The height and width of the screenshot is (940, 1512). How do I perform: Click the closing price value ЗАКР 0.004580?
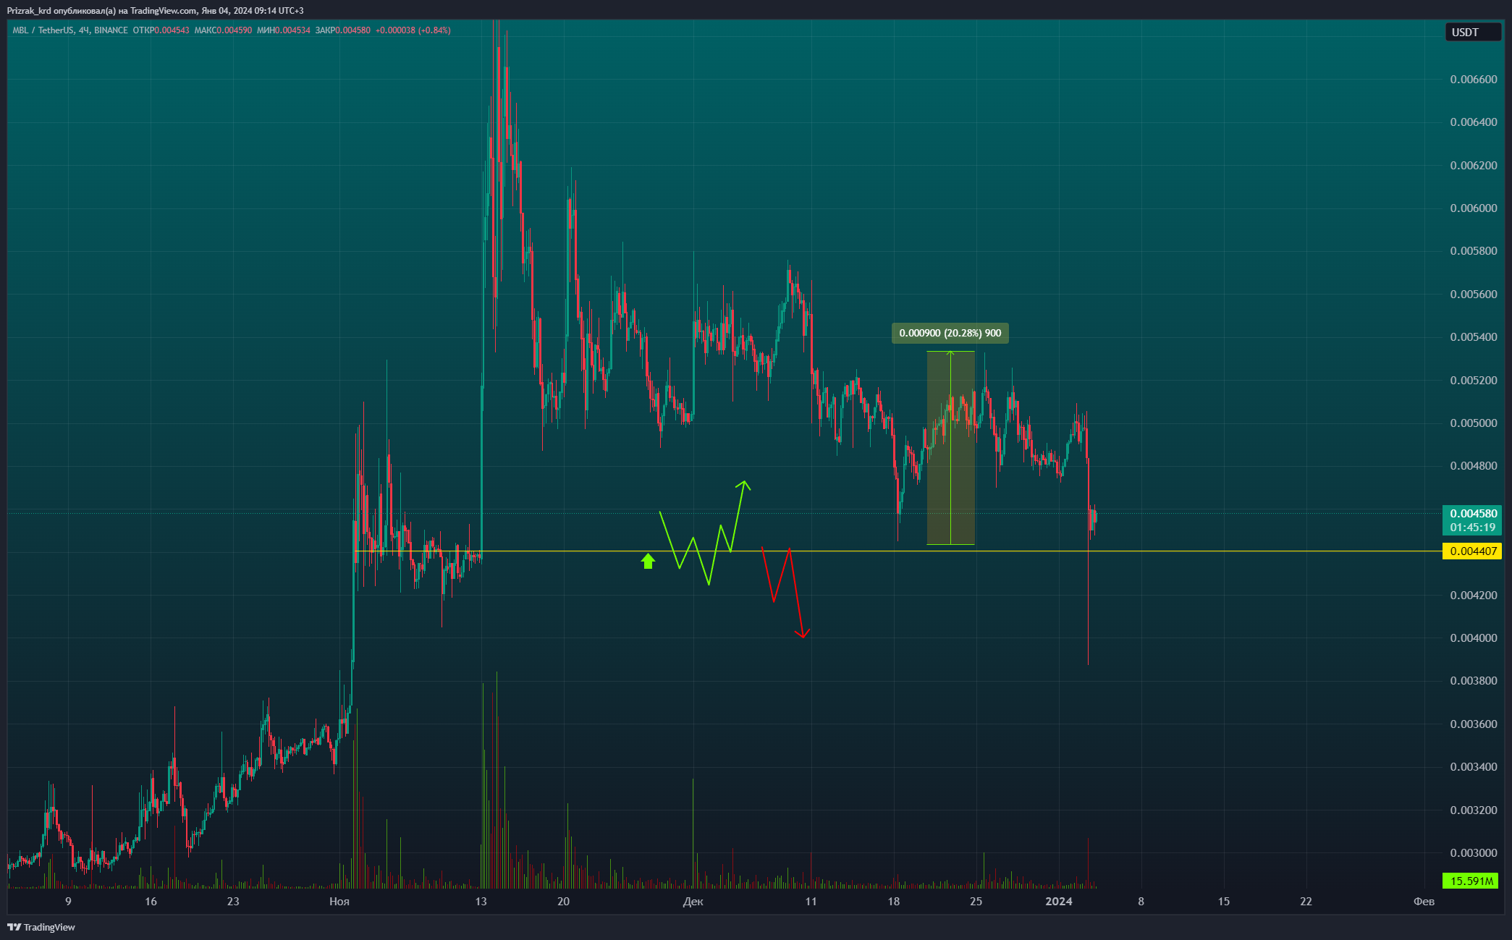tap(343, 30)
